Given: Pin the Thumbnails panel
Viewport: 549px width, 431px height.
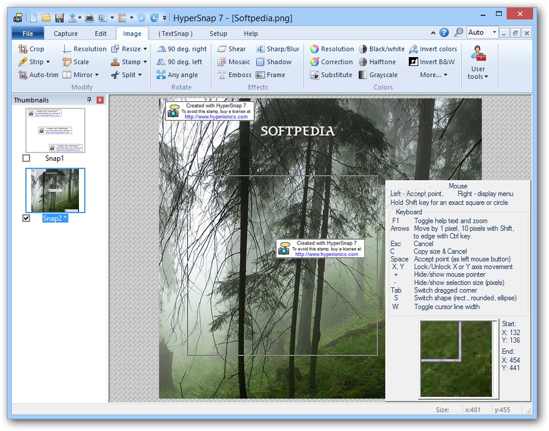Looking at the screenshot, I should [x=90, y=100].
